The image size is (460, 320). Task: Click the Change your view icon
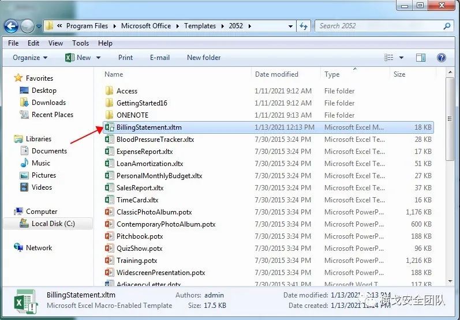[388, 58]
